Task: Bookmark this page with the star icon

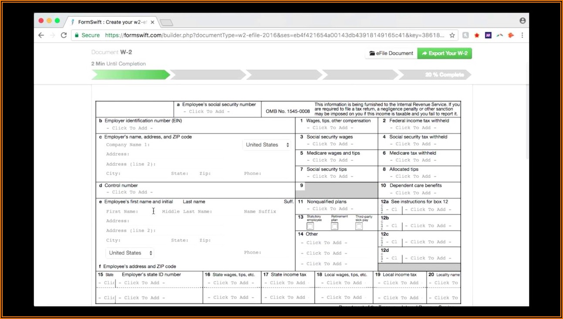Action: [x=452, y=35]
